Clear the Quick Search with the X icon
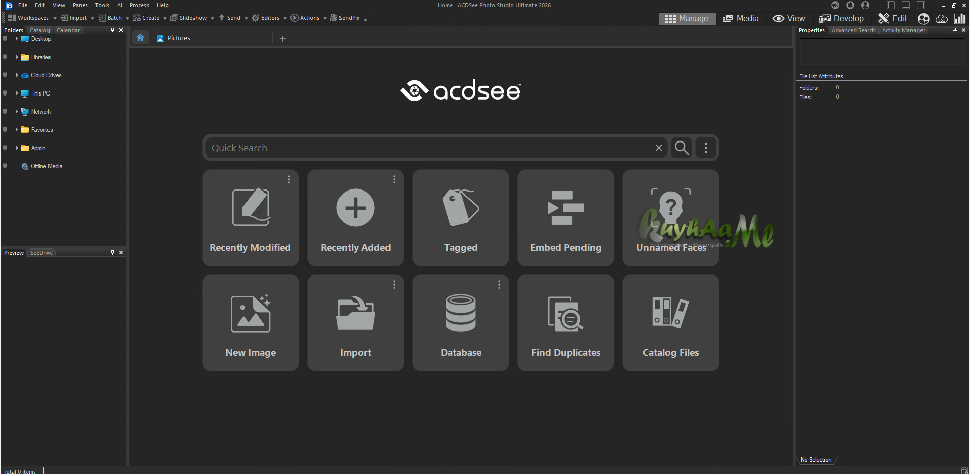970x474 pixels. (659, 148)
